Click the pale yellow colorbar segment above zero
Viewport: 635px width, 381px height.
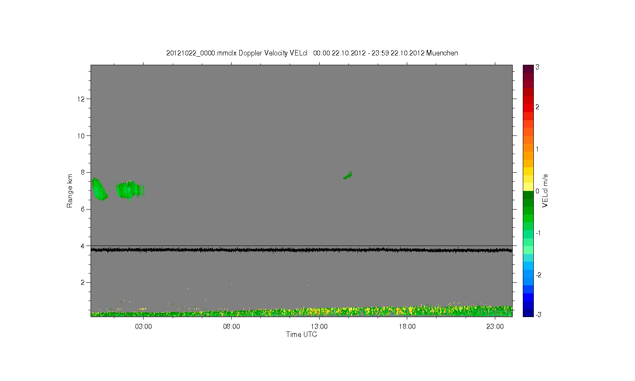click(x=528, y=187)
